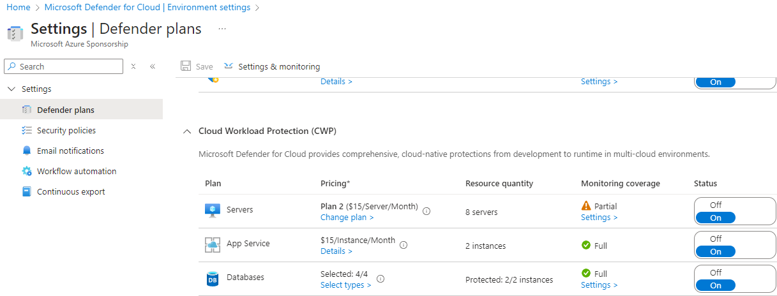The image size is (777, 296).
Task: Click the Databases plan icon
Action: pyautogui.click(x=213, y=278)
